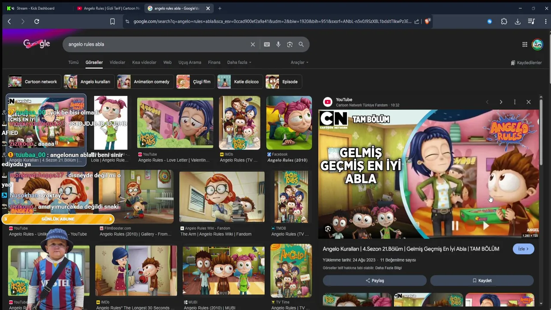Expand the Araçlar dropdown

pyautogui.click(x=299, y=62)
